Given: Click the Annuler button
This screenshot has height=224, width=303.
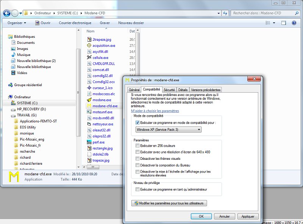Looking at the screenshot, I should [224, 216].
